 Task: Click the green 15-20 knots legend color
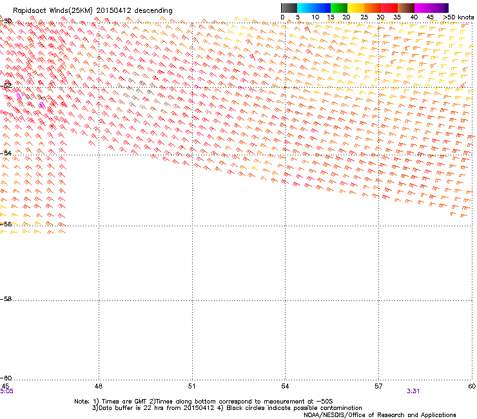339,8
